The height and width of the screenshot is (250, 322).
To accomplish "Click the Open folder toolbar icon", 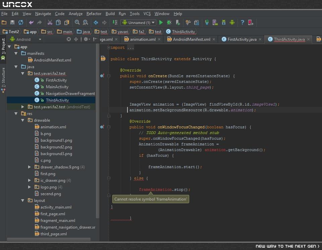I will pyautogui.click(x=4, y=22).
